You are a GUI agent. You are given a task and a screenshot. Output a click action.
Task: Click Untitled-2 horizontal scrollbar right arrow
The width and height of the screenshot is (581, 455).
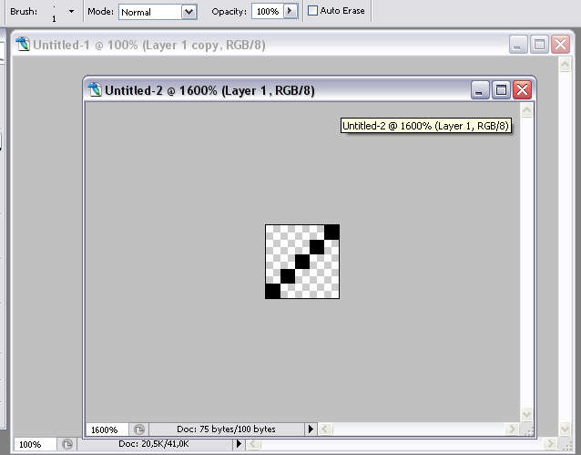[x=513, y=429]
